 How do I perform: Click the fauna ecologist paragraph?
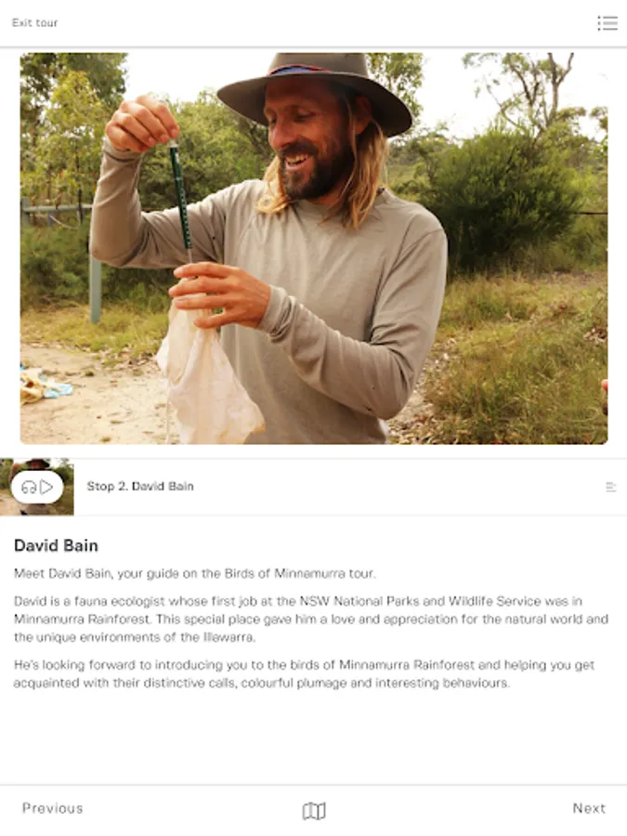(x=311, y=619)
